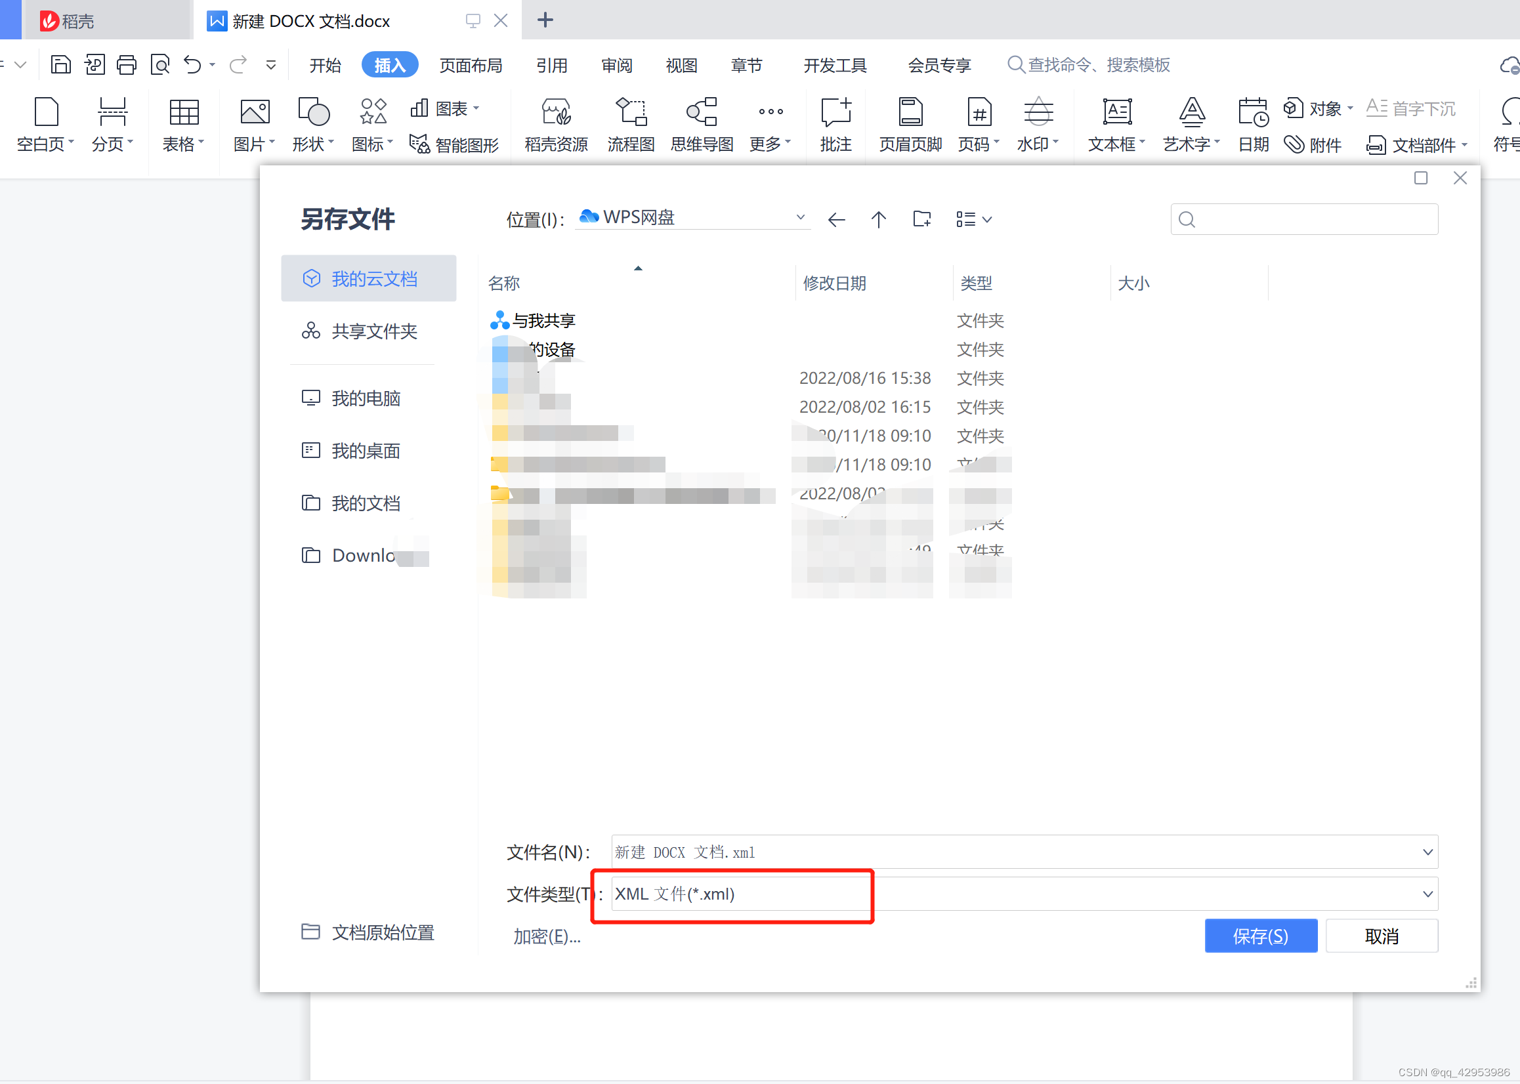
Task: Click the 取消 cancel button
Action: [x=1381, y=936]
